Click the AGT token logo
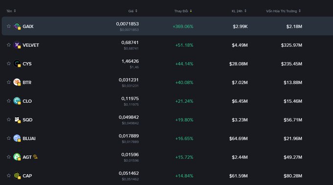Image resolution: width=333 pixels, height=185 pixels. pyautogui.click(x=17, y=157)
